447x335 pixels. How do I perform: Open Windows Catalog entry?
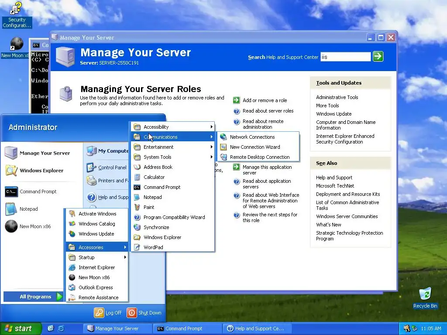pyautogui.click(x=97, y=224)
